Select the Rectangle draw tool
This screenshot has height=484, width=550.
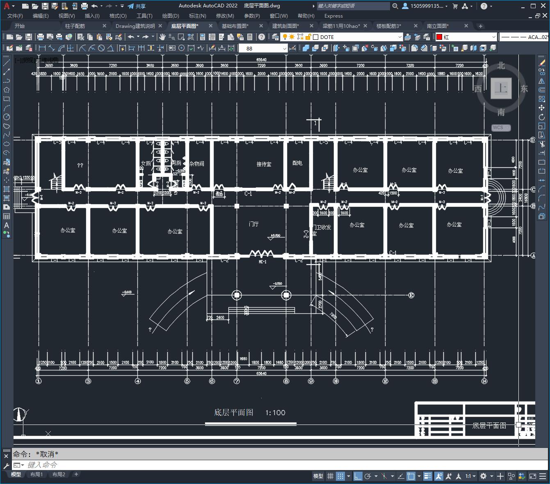(x=7, y=99)
